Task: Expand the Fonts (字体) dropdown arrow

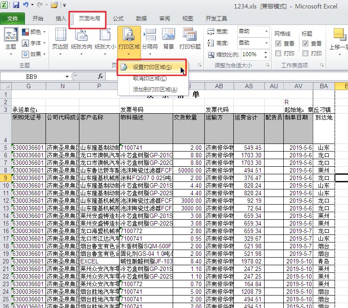Action: [44, 43]
